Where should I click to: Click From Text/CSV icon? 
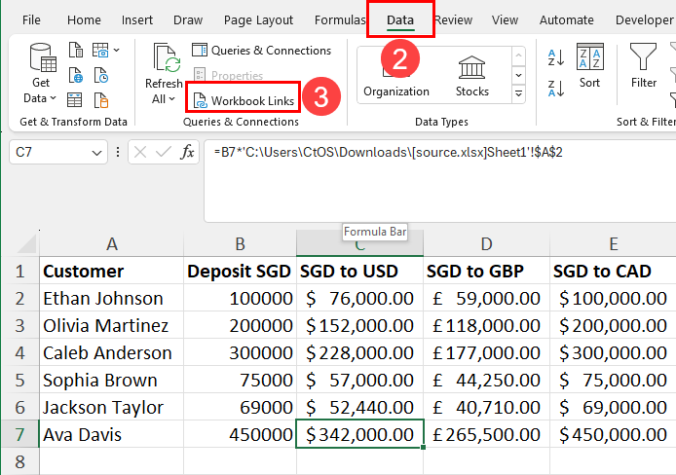tap(75, 50)
